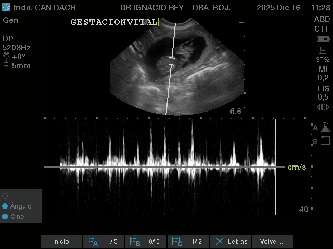Click the MI 0,2 value

tap(323, 74)
